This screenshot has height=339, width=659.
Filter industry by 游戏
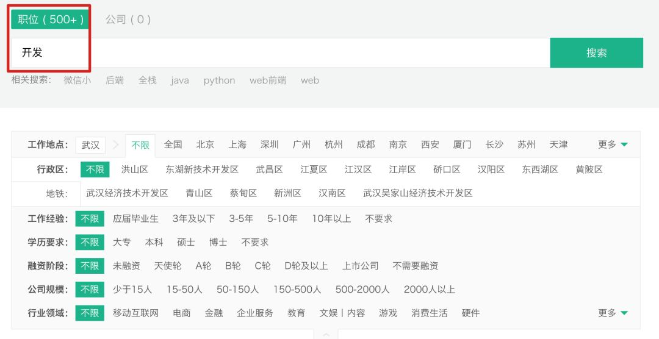pyautogui.click(x=388, y=313)
